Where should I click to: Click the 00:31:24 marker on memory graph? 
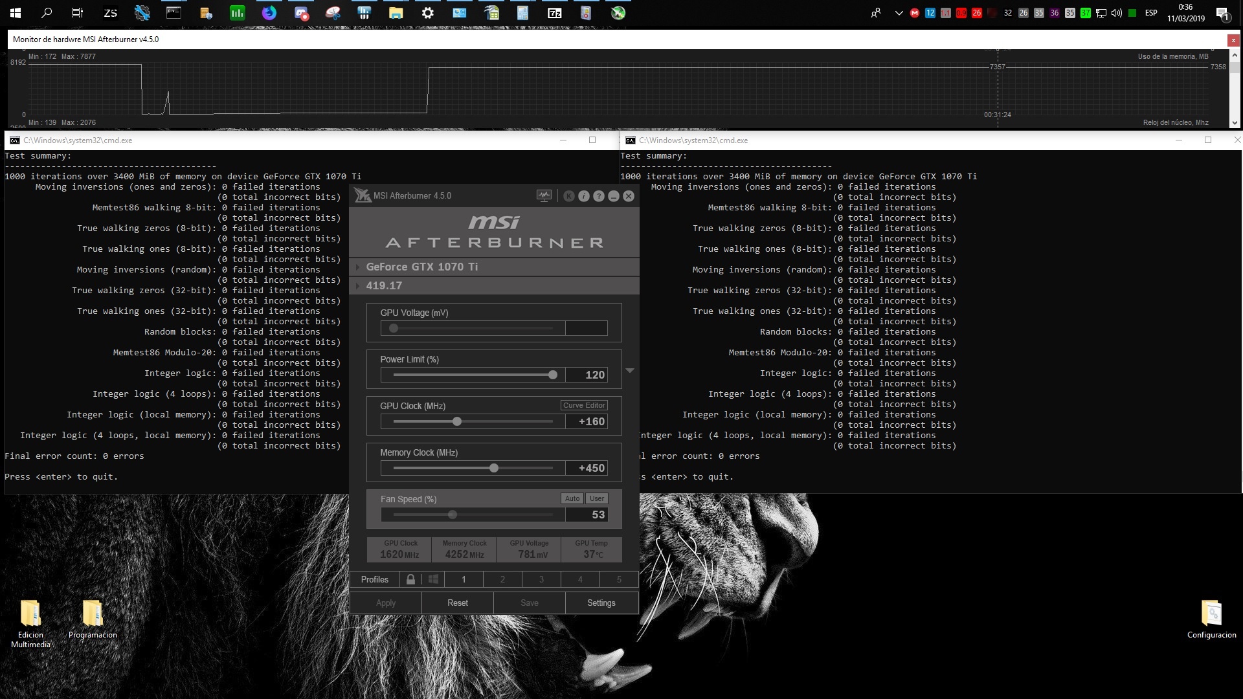[997, 115]
